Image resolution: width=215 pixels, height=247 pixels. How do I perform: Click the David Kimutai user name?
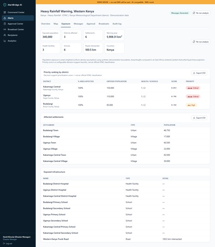[17, 237]
